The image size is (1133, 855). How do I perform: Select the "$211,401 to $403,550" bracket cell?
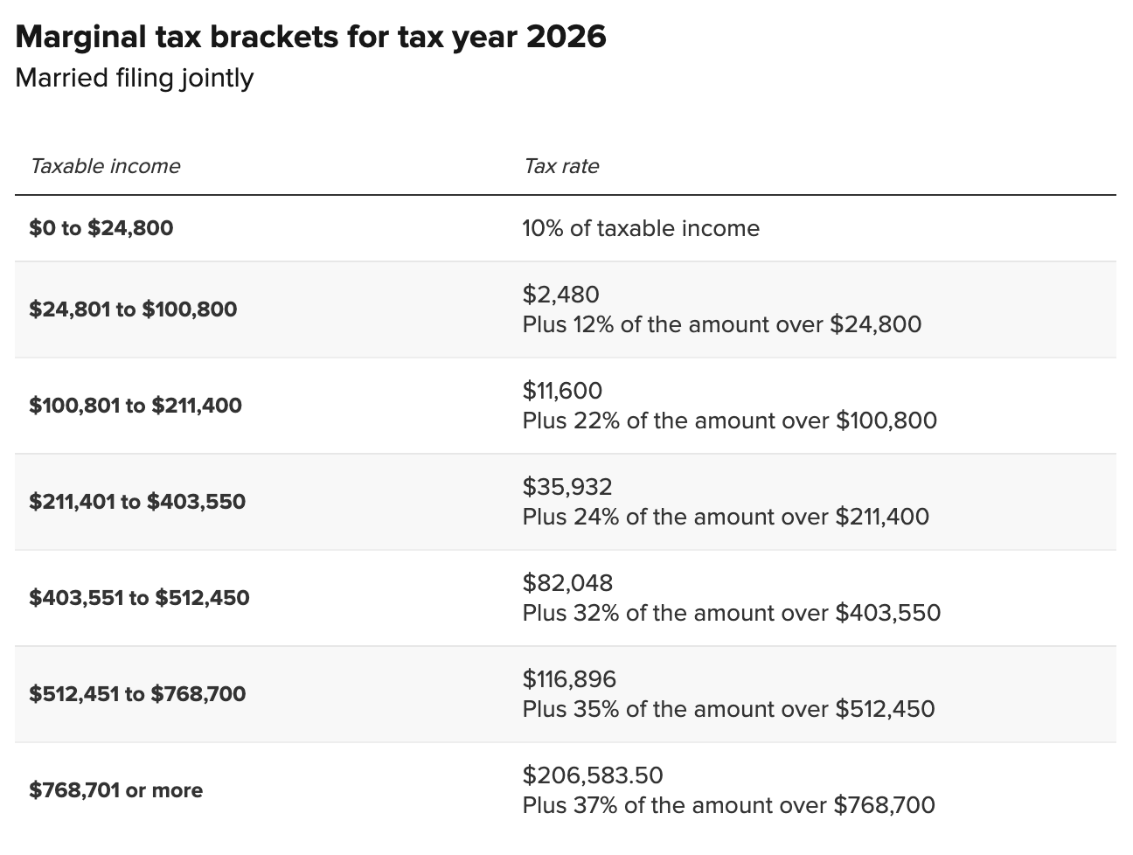137,502
